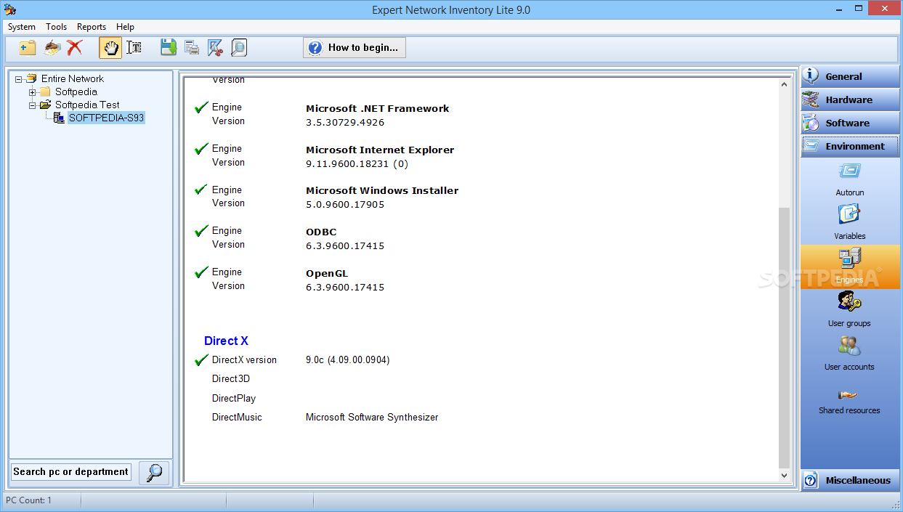The width and height of the screenshot is (903, 512).
Task: Click the DirectPlay label
Action: point(234,398)
